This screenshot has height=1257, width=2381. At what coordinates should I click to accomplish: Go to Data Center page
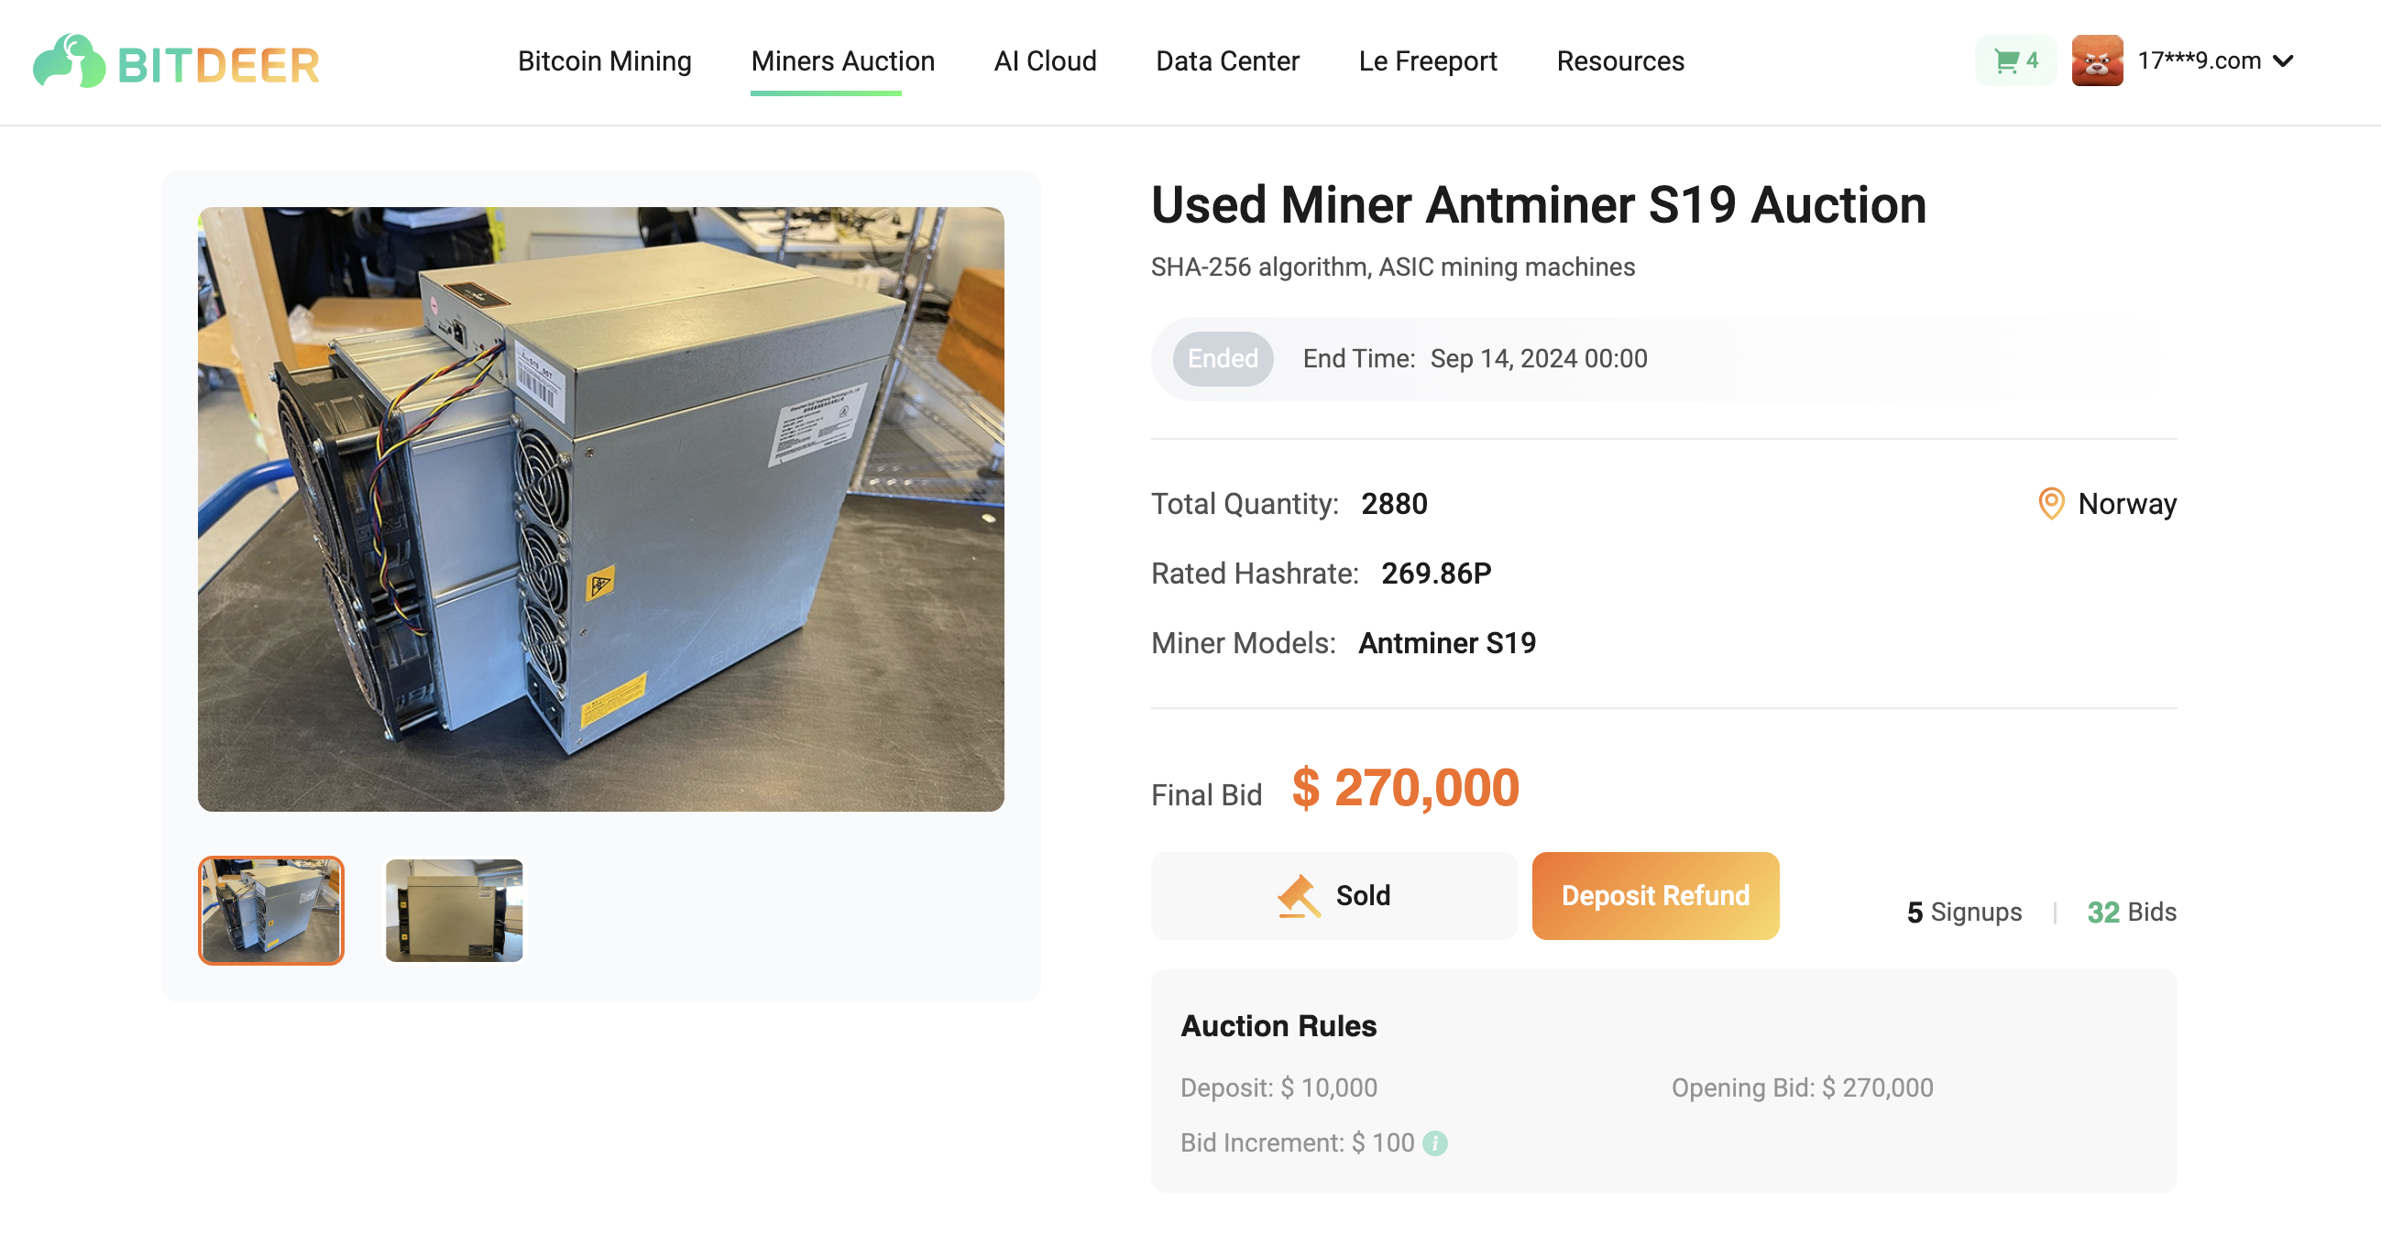coord(1226,61)
